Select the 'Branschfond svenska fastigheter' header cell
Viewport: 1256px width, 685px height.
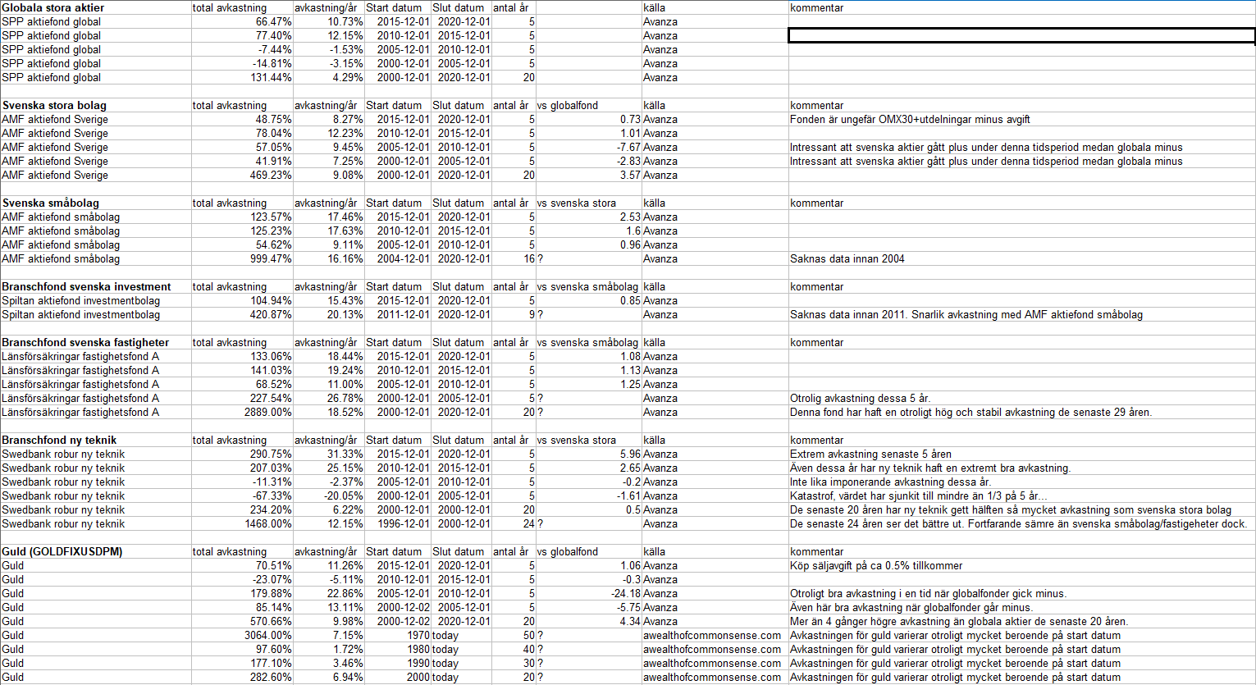tap(85, 342)
